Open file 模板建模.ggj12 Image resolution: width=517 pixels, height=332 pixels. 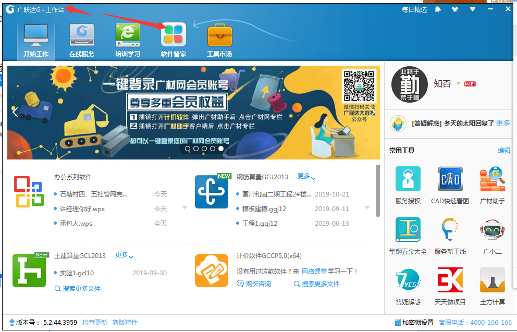click(264, 208)
